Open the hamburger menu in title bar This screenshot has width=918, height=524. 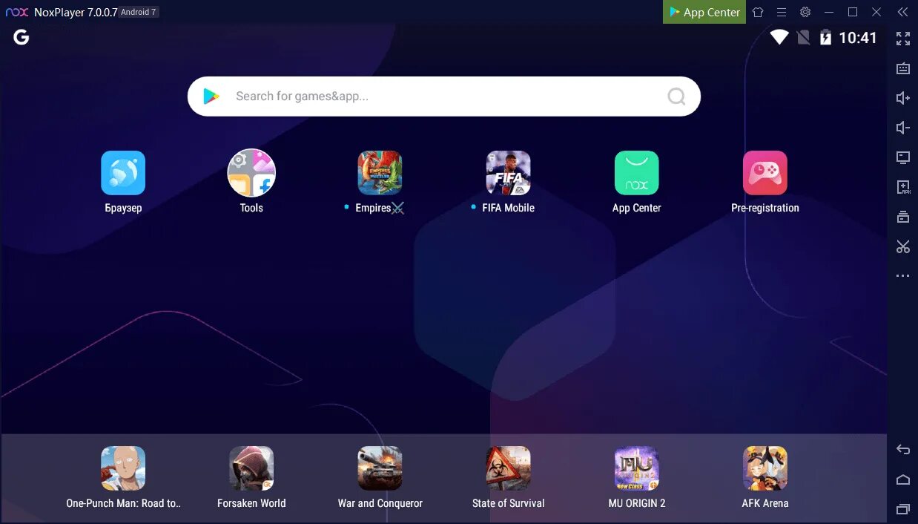pyautogui.click(x=782, y=12)
